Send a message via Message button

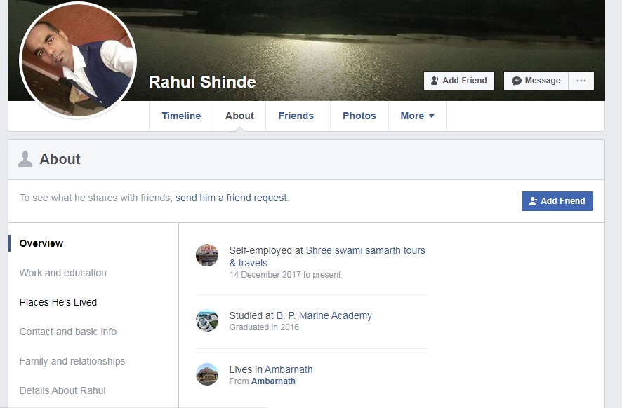coord(536,81)
